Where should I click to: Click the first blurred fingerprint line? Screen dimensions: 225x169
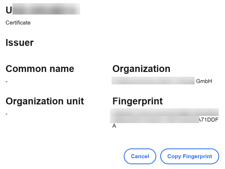click(x=164, y=112)
